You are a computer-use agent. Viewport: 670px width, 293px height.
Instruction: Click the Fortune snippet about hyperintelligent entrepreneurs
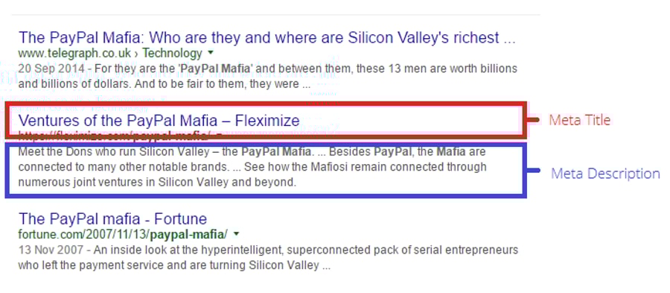(268, 257)
